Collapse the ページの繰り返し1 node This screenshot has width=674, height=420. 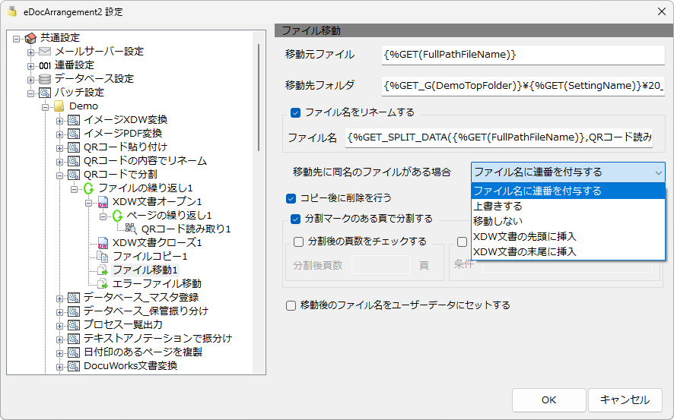pos(103,216)
